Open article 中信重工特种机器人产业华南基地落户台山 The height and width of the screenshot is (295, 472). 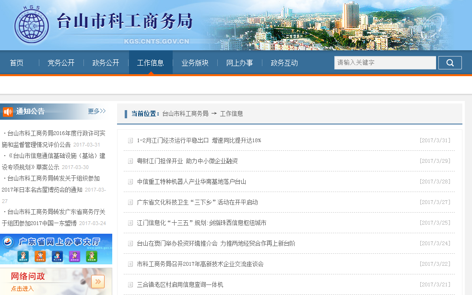[191, 182]
